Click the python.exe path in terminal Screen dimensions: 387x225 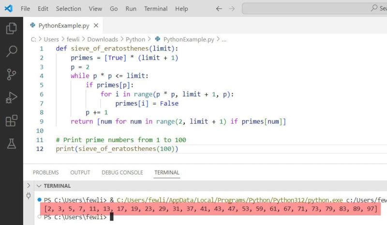(x=229, y=200)
